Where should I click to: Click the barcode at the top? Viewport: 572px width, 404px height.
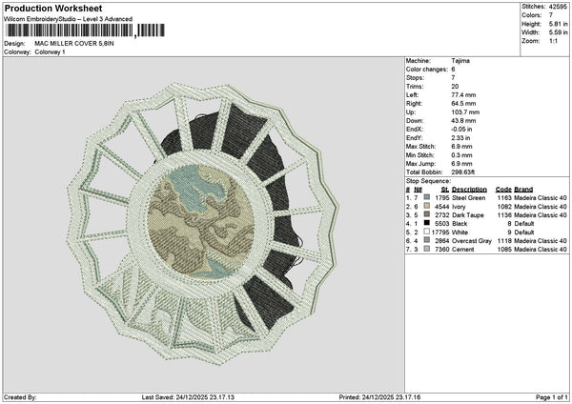coord(86,30)
